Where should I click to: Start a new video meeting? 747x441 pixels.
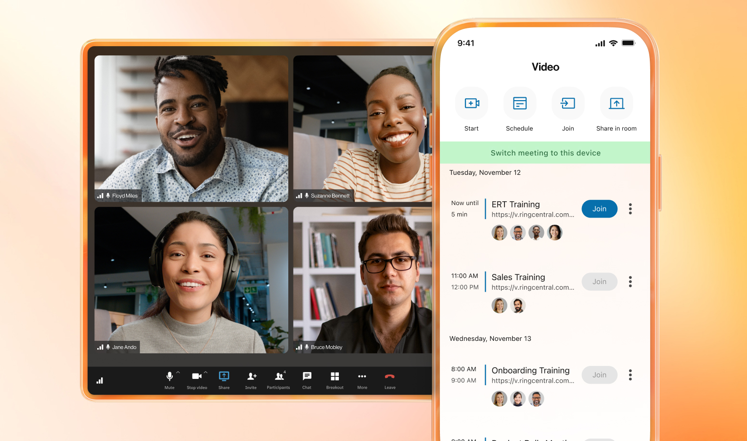click(472, 104)
